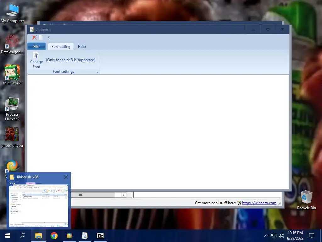Image resolution: width=322 pixels, height=242 pixels.
Task: Open taskbar Search
Action: 23,236
